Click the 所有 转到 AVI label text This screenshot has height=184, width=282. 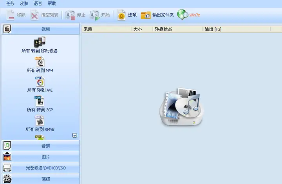tap(40, 90)
